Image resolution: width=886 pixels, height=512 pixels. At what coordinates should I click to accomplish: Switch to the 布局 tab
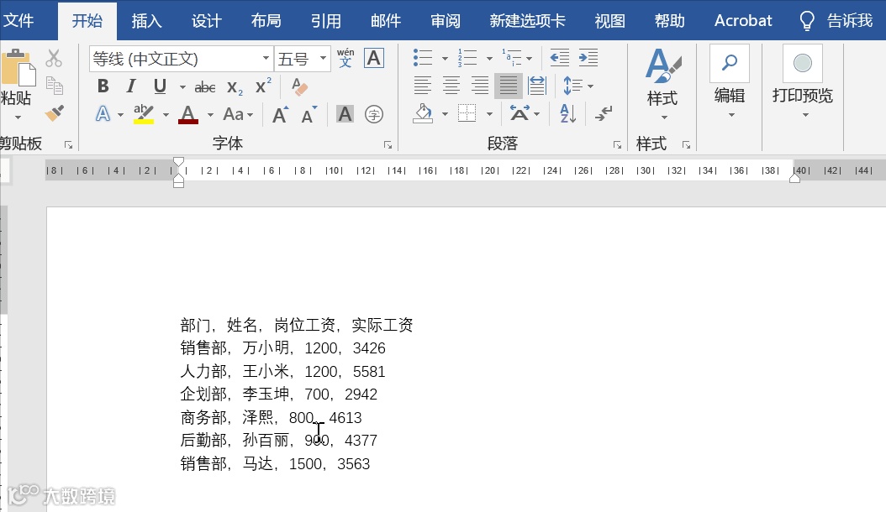pyautogui.click(x=266, y=21)
